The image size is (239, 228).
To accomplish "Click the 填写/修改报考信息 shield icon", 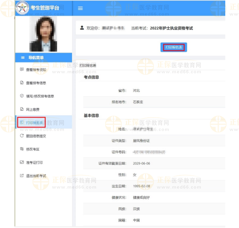I will [x=22, y=96].
